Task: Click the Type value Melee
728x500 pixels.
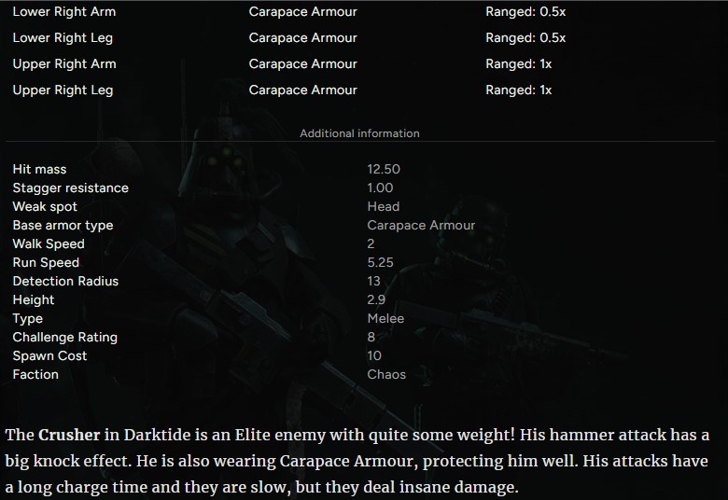Action: click(385, 318)
